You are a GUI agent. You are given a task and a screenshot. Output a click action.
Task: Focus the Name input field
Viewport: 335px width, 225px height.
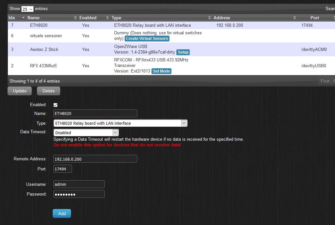[95, 113]
